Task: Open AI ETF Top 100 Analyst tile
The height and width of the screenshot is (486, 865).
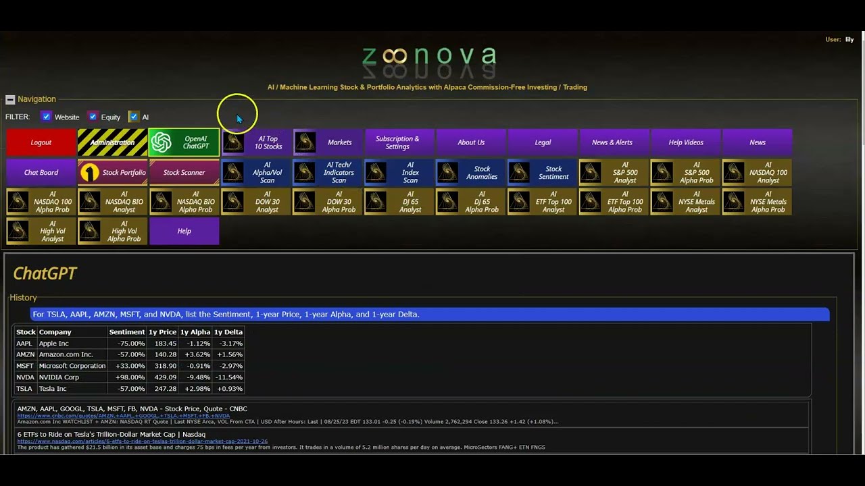Action: [543, 202]
